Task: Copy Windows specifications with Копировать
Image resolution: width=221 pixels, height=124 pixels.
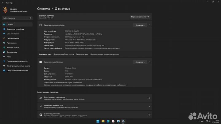Action: [x=140, y=62]
